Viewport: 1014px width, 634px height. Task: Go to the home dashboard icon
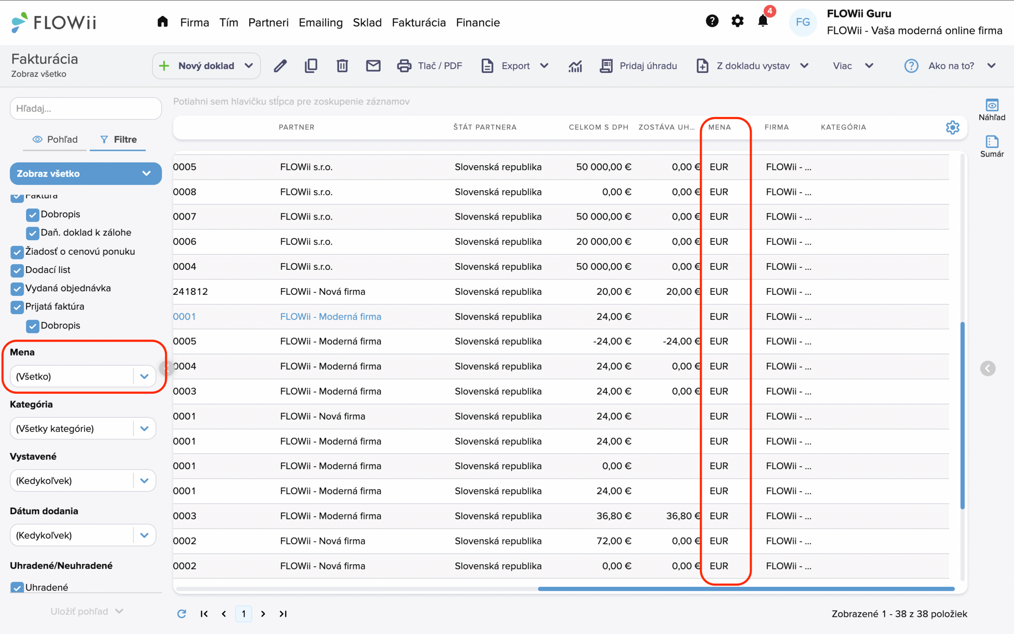pyautogui.click(x=162, y=22)
